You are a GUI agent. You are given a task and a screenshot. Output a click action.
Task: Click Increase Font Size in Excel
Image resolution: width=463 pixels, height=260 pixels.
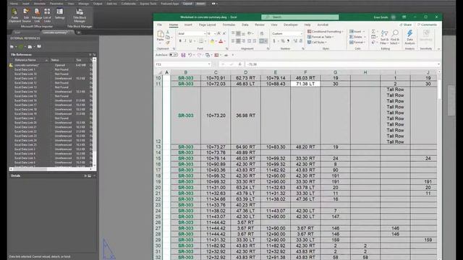pyautogui.click(x=218, y=34)
